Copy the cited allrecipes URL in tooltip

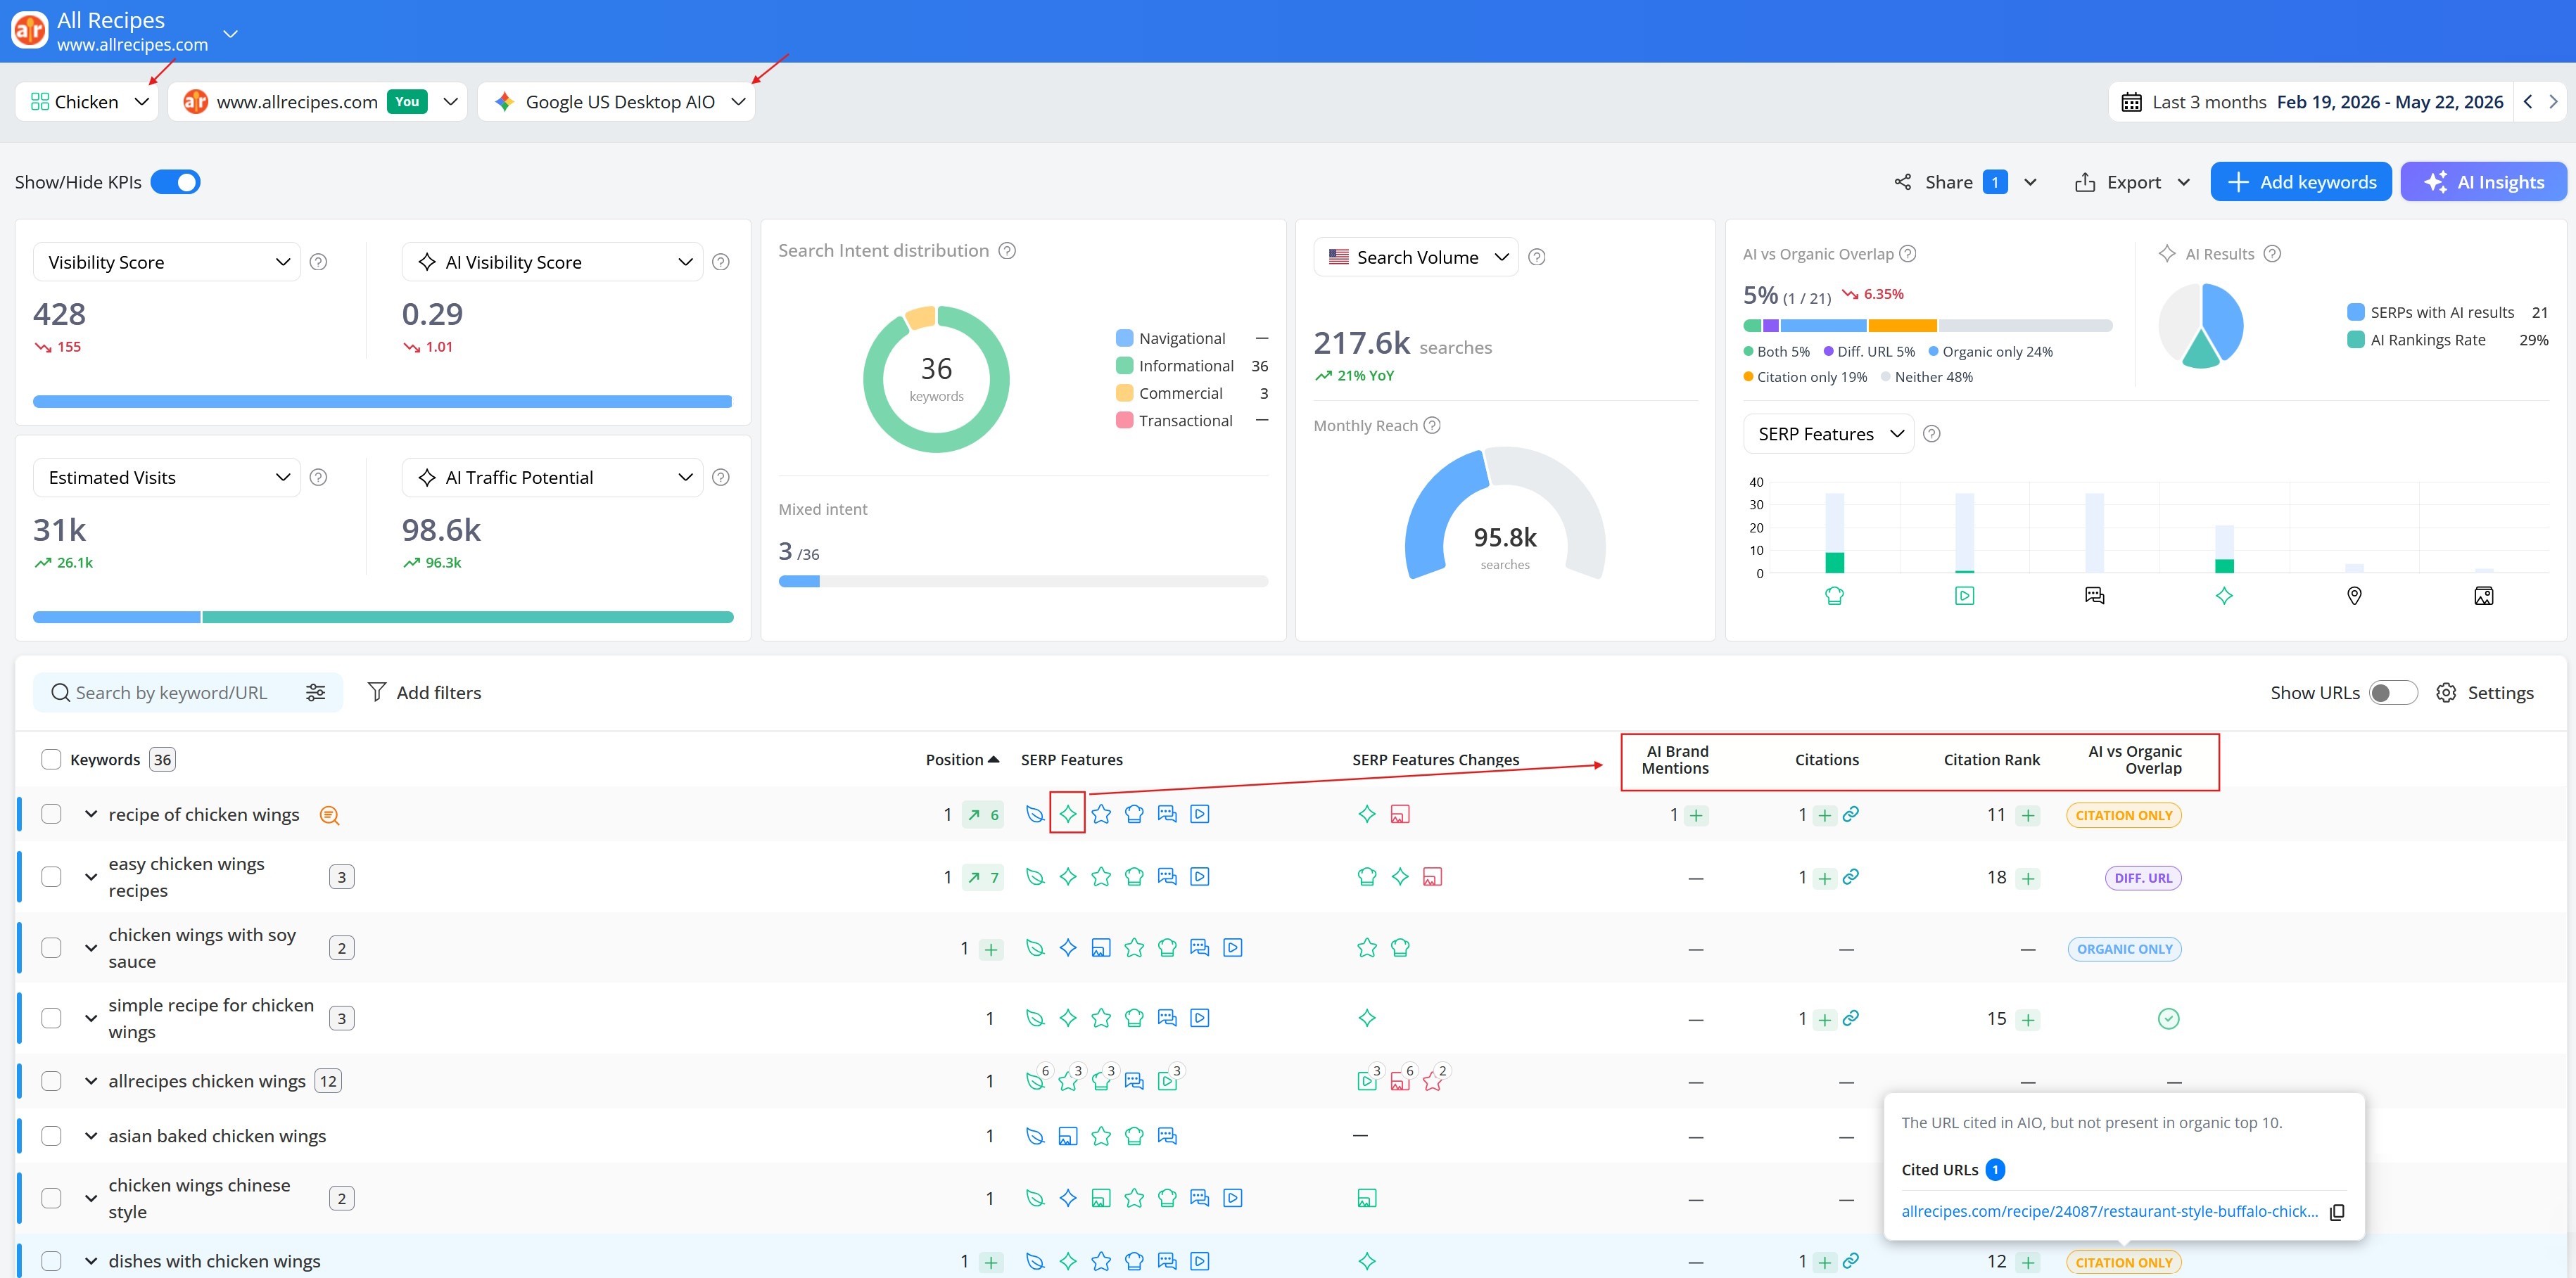pos(2337,1212)
